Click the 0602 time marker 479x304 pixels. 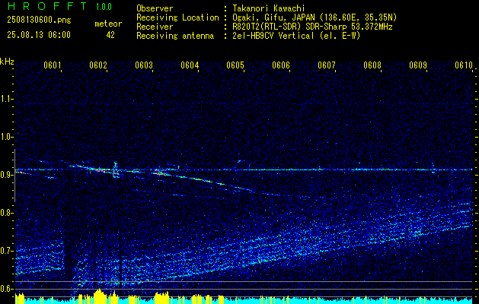[98, 65]
